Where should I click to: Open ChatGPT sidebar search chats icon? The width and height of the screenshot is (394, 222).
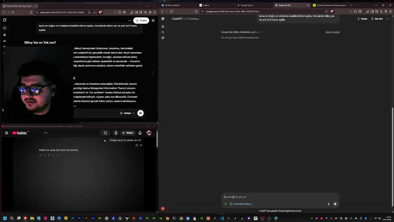click(x=163, y=32)
